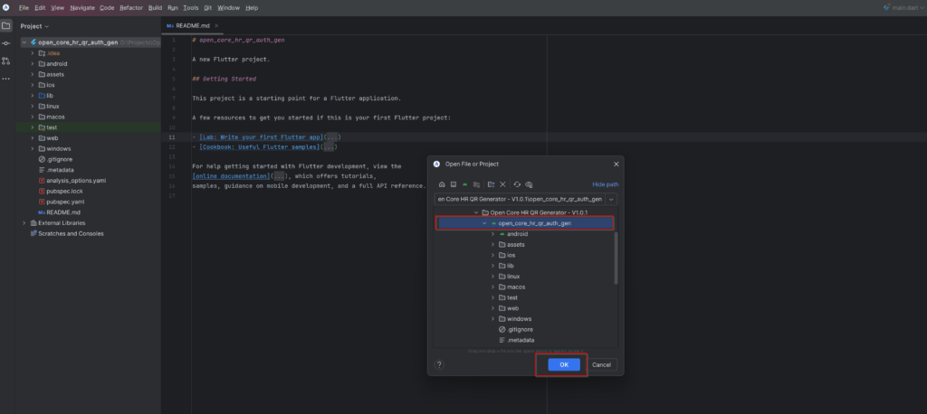Click Lab: Write your first Flutter app link
Screen dimensions: 927x414
click(x=260, y=137)
